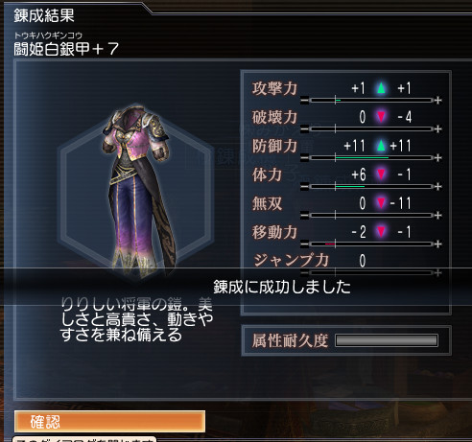This screenshot has height=442, width=472.
Task: Click the plus icon on 無双 gauge
Action: (438, 216)
